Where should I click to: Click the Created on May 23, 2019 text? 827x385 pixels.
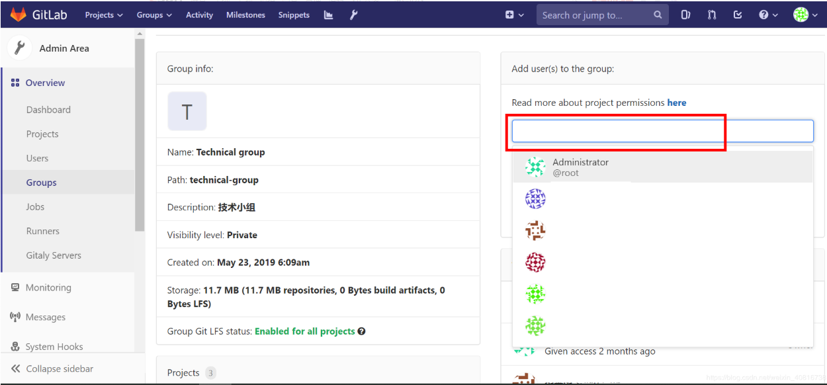[x=238, y=263]
